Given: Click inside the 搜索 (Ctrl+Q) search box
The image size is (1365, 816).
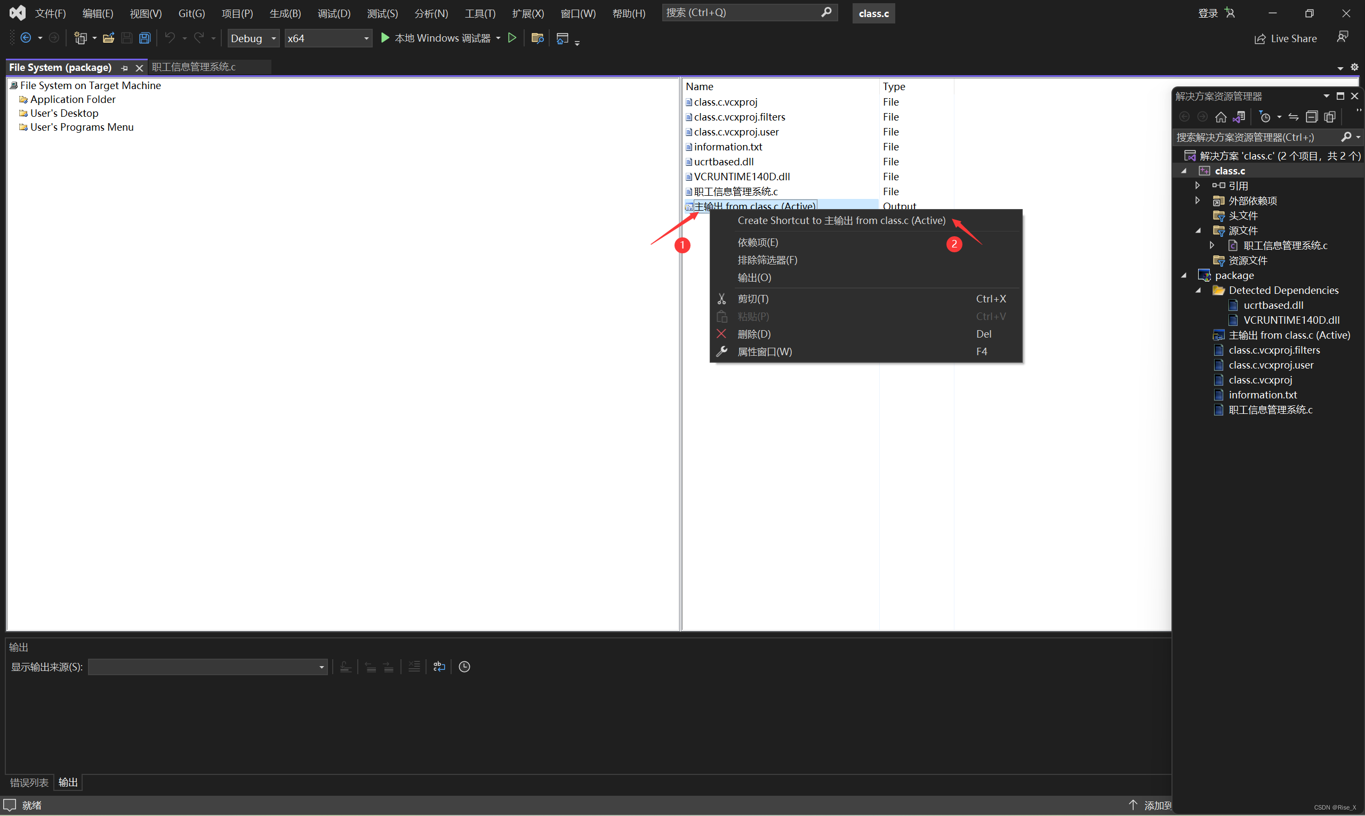Looking at the screenshot, I should tap(742, 12).
